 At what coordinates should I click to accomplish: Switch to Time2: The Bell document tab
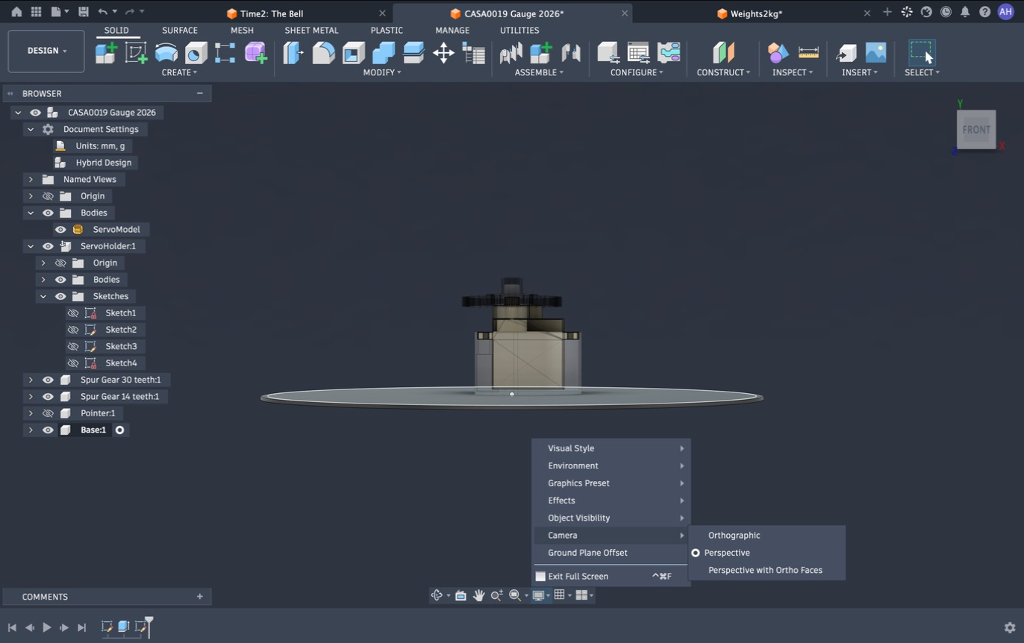pyautogui.click(x=272, y=13)
